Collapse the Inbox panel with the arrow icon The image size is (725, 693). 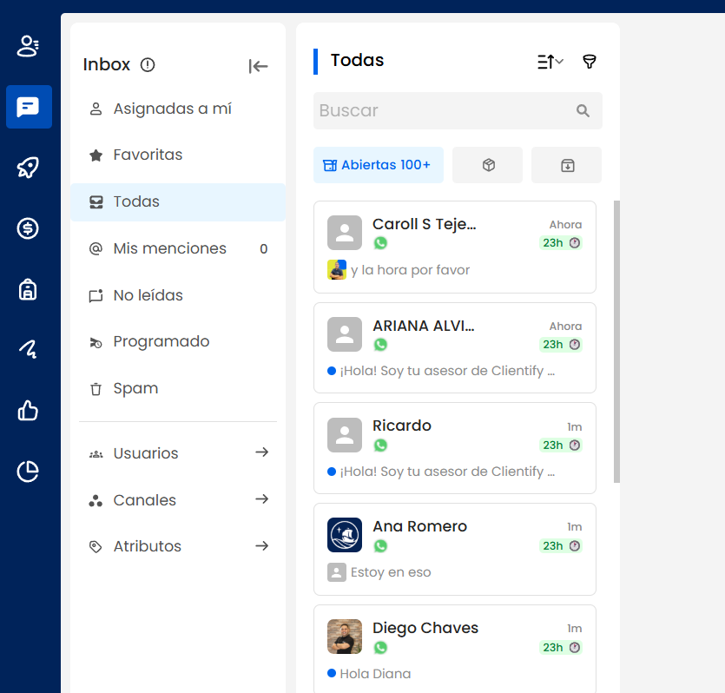(x=258, y=66)
